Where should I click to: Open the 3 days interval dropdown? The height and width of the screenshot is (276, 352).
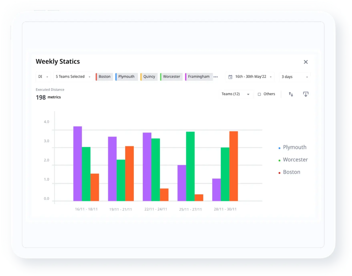(x=294, y=77)
